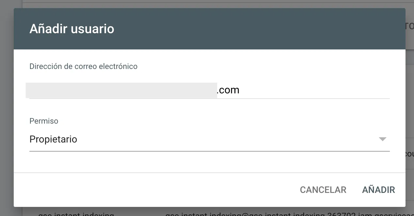Open the Permiso dropdown arrow
This screenshot has width=414, height=216.
382,139
